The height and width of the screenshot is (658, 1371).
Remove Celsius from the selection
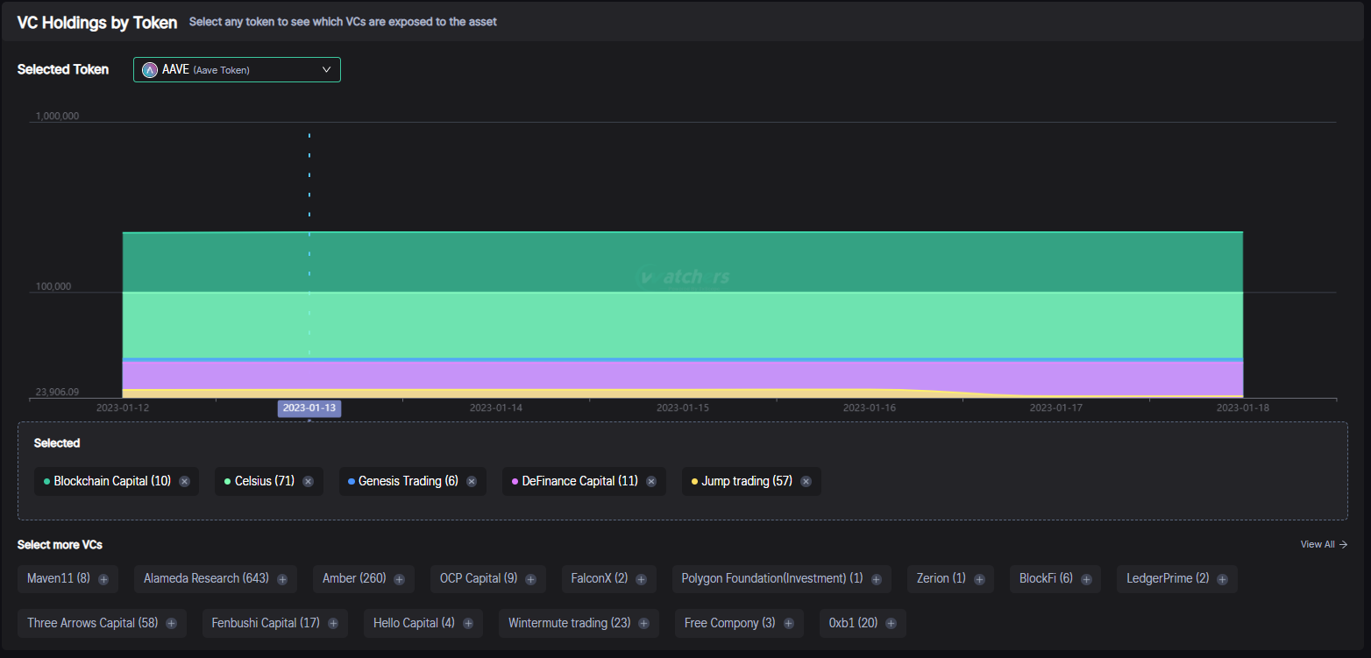(x=308, y=482)
